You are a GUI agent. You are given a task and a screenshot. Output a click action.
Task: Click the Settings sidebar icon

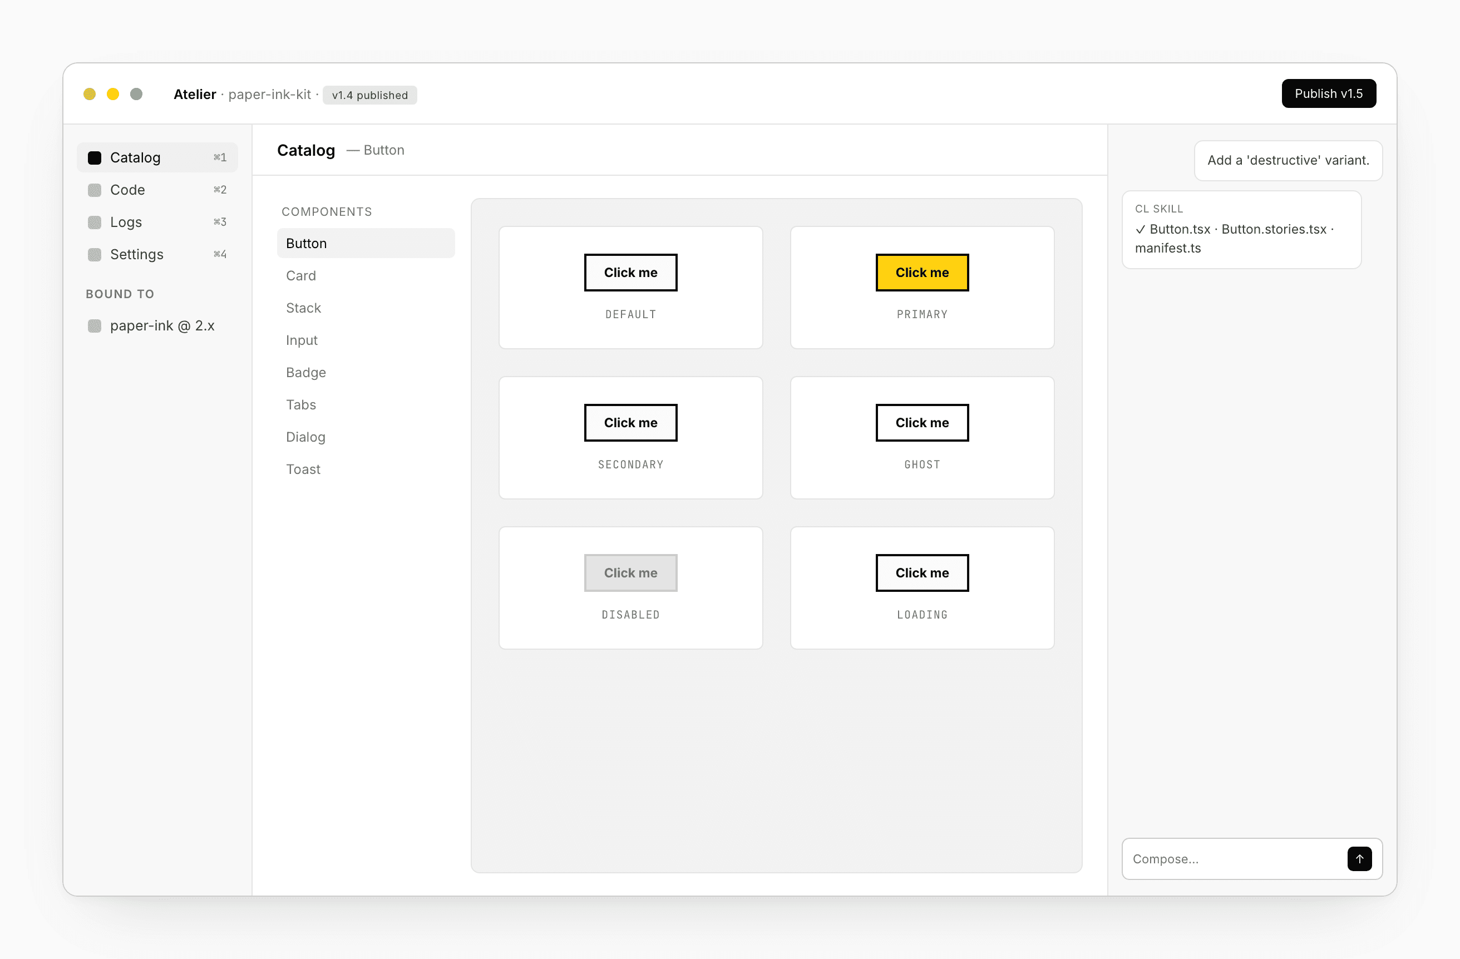tap(95, 254)
